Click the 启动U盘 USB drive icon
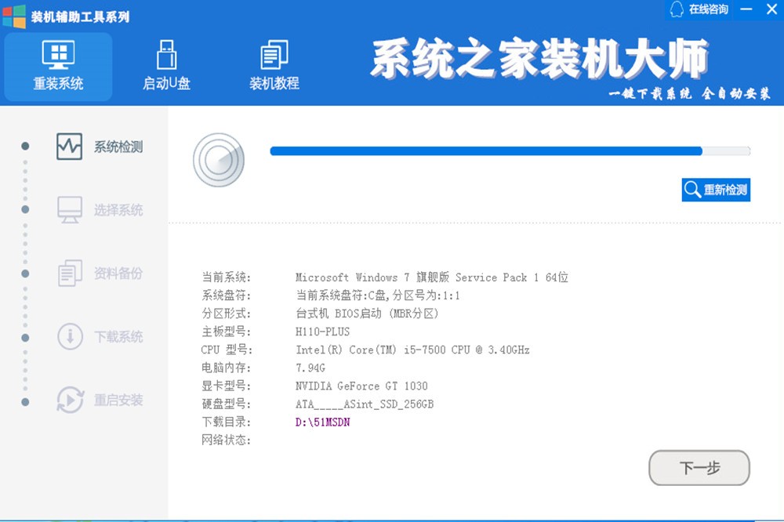Screen dimensions: 784x522 coord(166,55)
